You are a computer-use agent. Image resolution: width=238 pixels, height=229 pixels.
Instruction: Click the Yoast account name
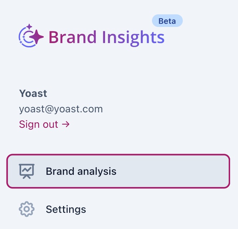pyautogui.click(x=33, y=94)
